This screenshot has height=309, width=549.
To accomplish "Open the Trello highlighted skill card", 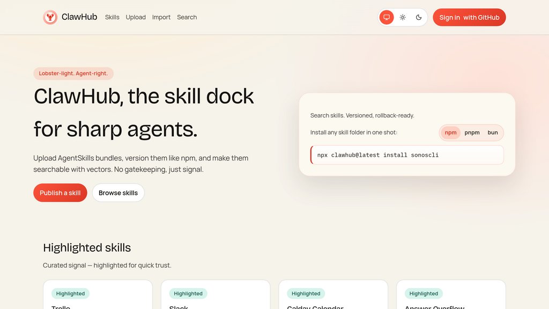I will click(x=98, y=298).
